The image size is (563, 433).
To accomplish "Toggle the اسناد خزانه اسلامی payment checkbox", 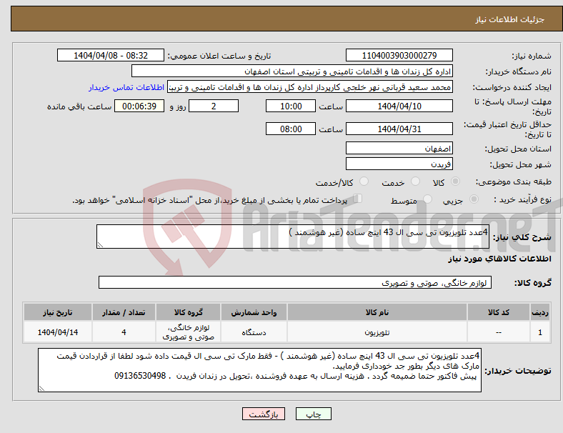I will [358, 199].
